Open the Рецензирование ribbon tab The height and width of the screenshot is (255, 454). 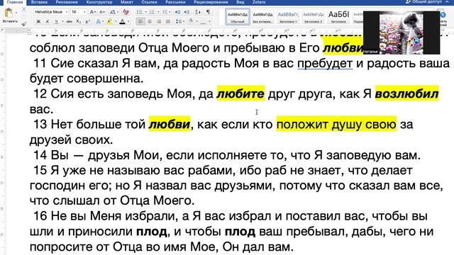pyautogui.click(x=211, y=2)
